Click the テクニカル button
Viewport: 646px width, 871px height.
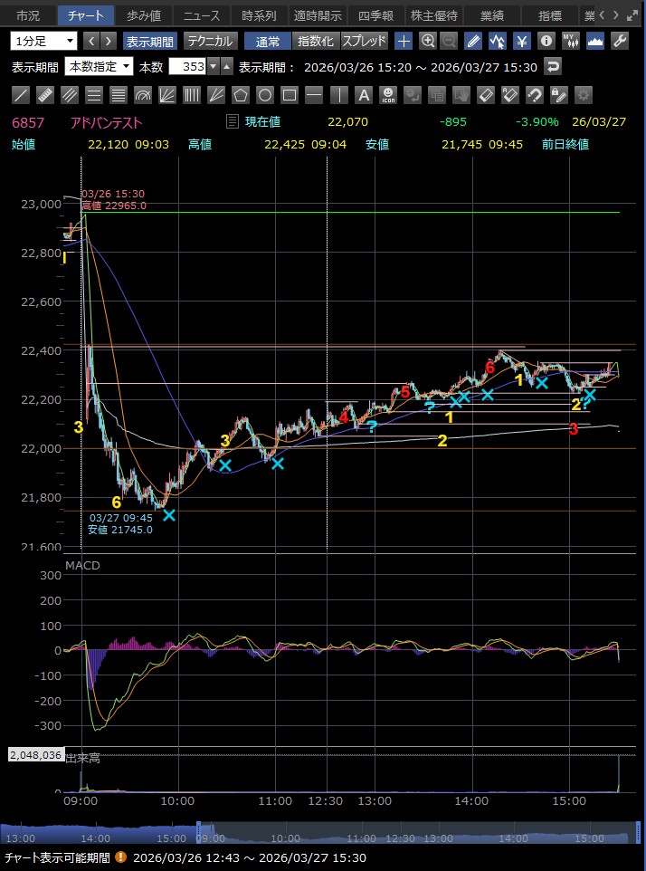211,41
